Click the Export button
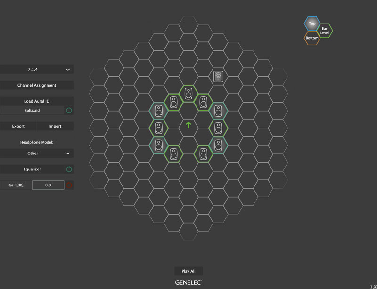377x289 pixels. [x=18, y=126]
